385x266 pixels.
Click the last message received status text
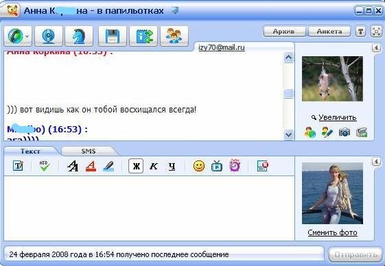119,254
